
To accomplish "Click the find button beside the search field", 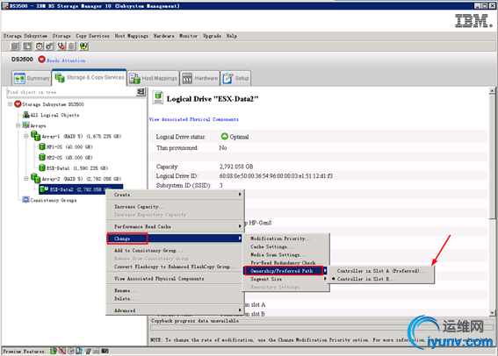I will tap(141, 92).
